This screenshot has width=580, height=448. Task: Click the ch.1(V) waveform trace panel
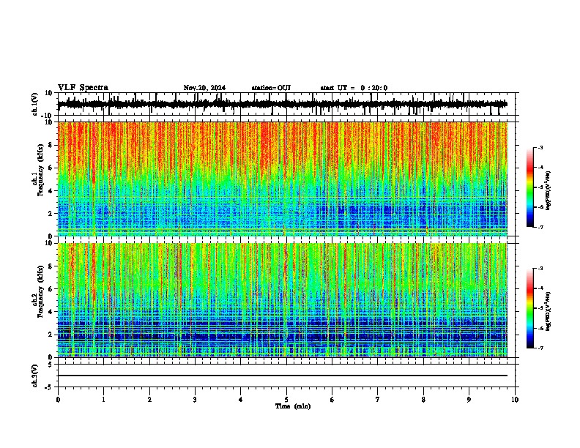click(288, 104)
